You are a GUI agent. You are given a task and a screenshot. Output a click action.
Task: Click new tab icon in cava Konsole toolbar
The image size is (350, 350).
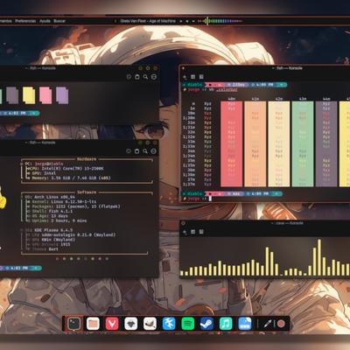click(185, 232)
